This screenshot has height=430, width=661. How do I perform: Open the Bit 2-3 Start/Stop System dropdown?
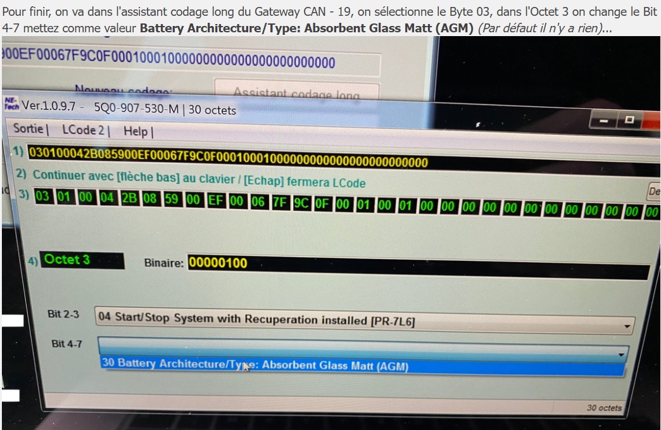click(x=365, y=321)
